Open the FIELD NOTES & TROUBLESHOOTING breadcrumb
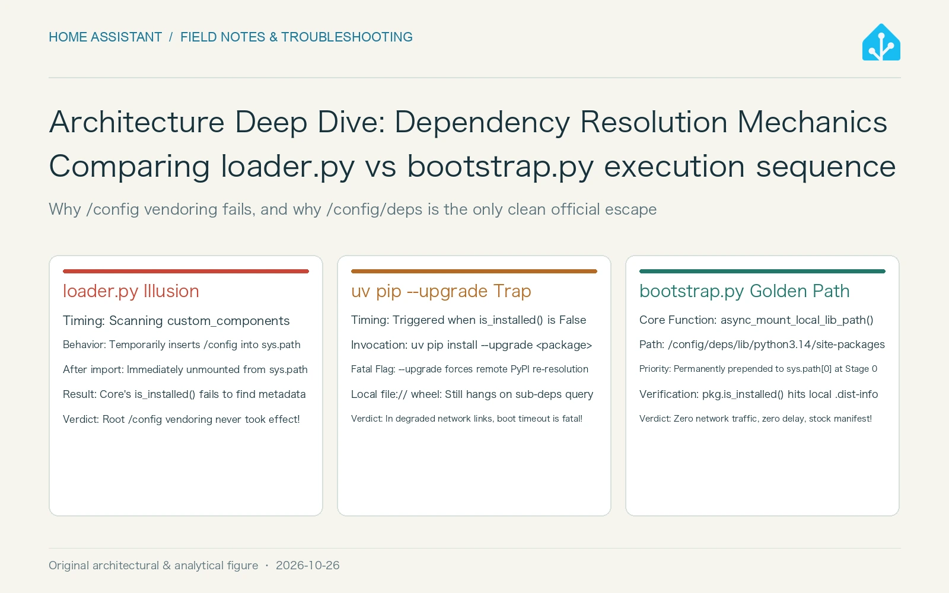Screen dimensions: 949x593 pyautogui.click(x=297, y=37)
